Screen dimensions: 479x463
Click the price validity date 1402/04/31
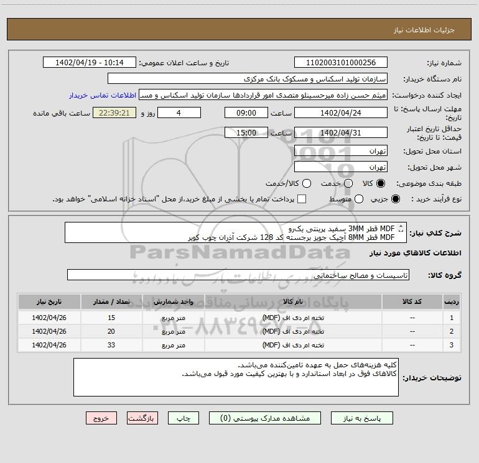[x=341, y=132]
